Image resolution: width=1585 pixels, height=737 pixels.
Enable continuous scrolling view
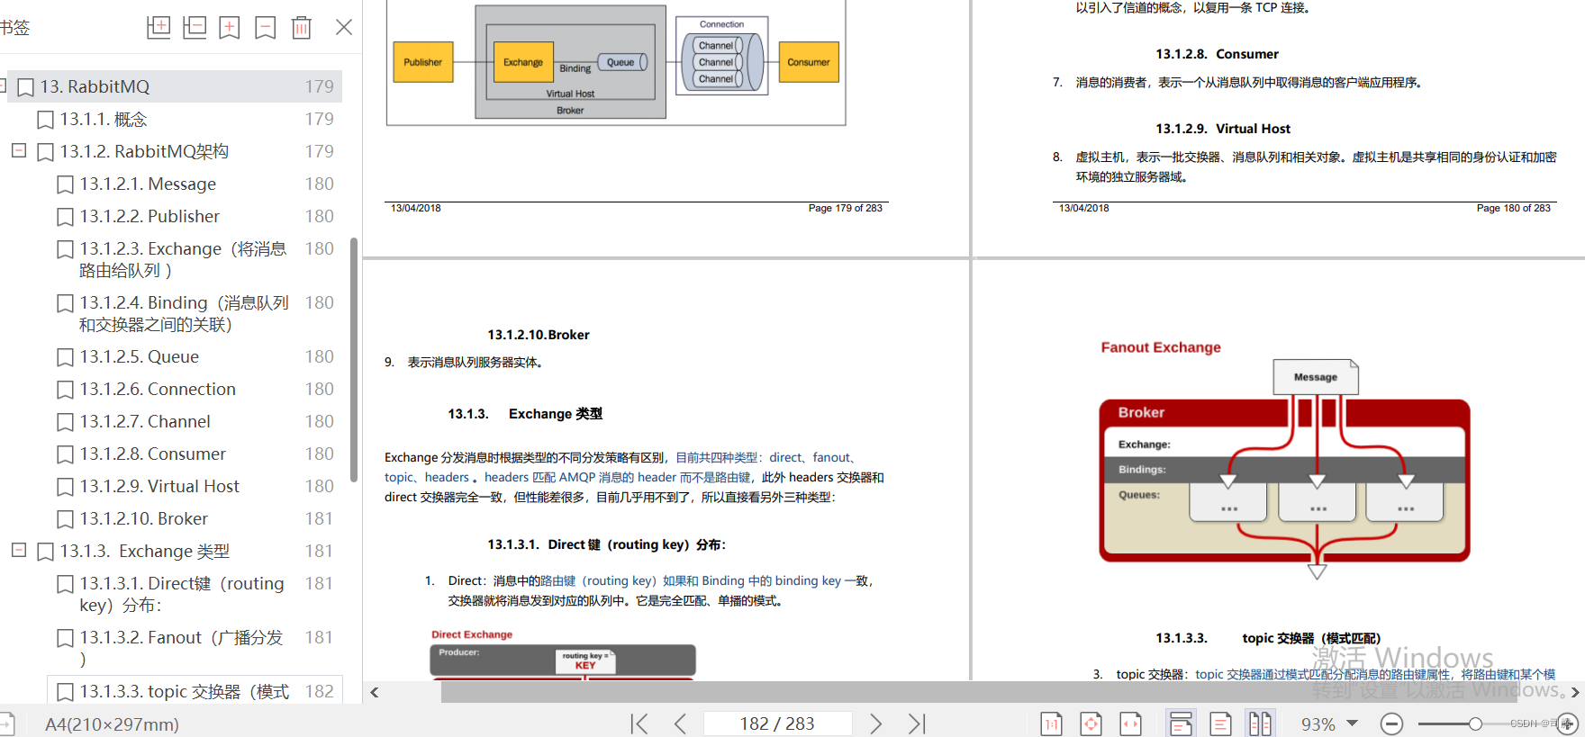[1181, 724]
